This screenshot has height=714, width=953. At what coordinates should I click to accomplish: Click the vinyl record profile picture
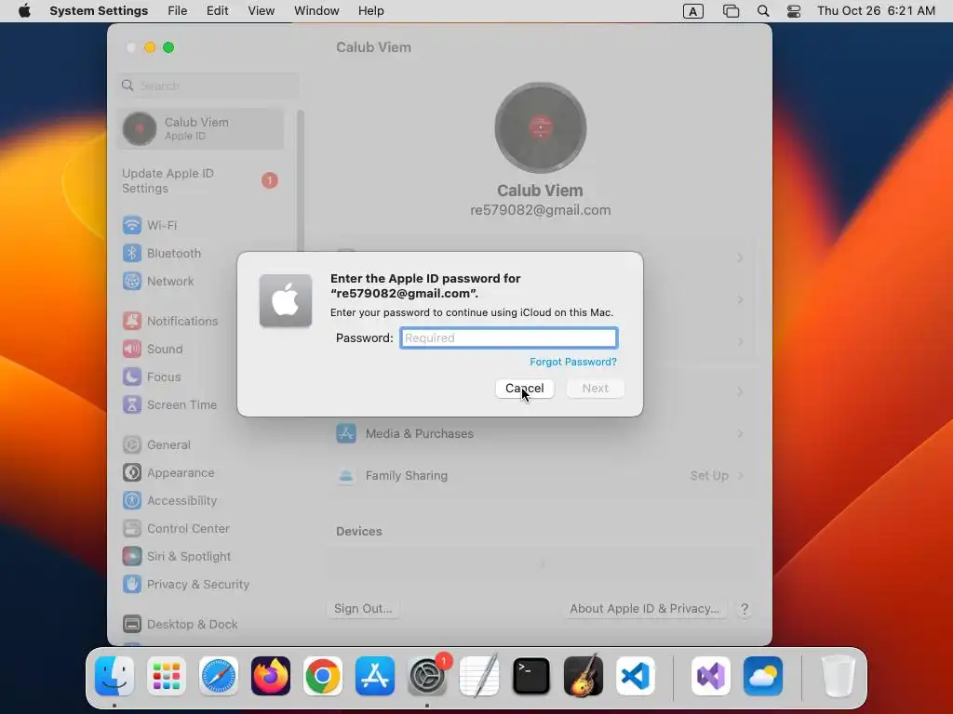(x=541, y=127)
